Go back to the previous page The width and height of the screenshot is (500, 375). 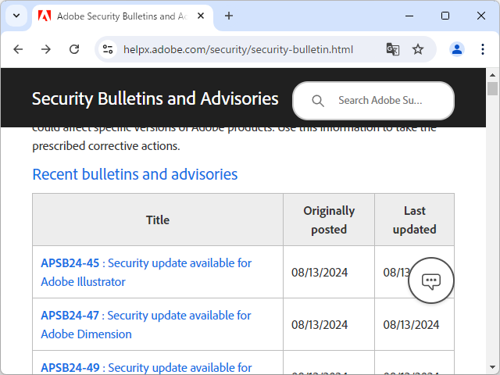(x=18, y=49)
